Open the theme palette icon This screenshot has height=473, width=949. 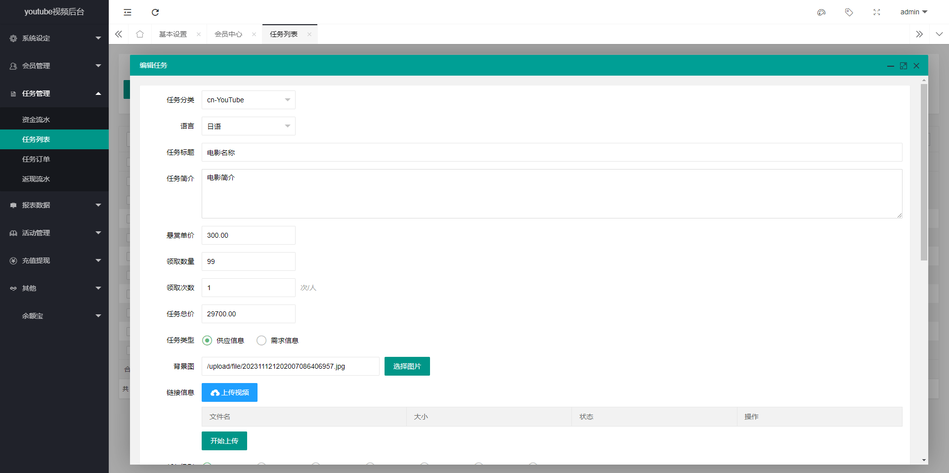point(821,12)
